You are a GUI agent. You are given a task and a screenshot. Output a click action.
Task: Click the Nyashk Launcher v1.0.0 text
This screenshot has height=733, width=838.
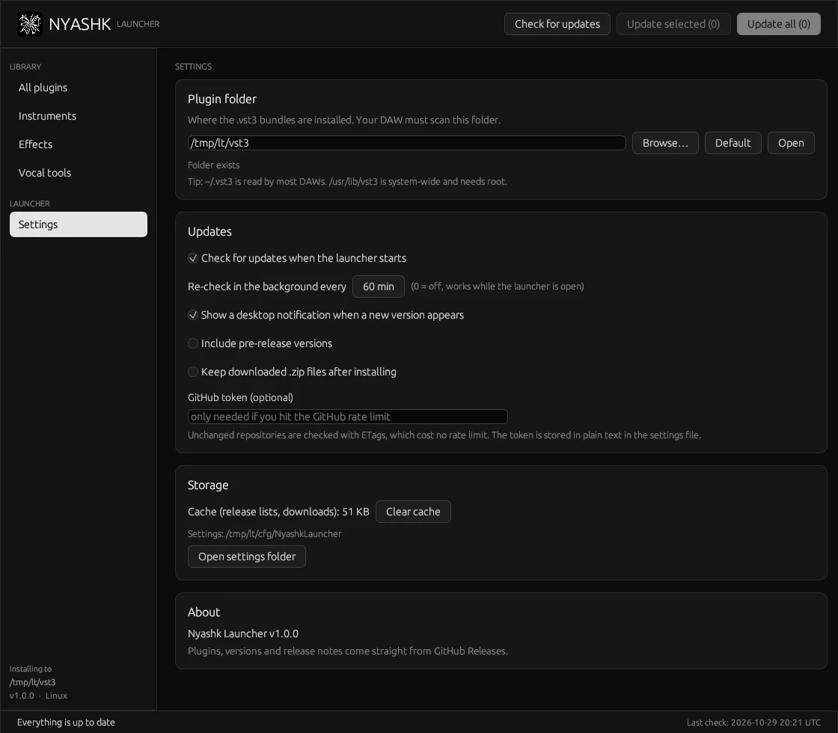click(x=243, y=634)
